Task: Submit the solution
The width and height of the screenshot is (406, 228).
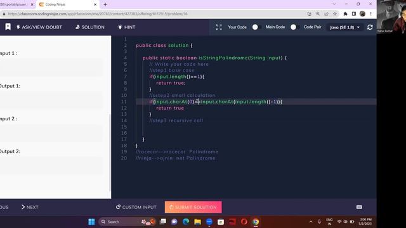Action: coord(193,207)
